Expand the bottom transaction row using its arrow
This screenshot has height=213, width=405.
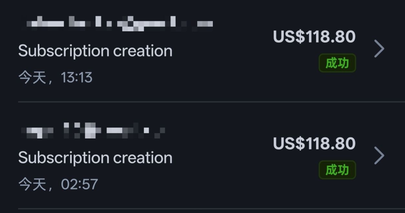pos(379,156)
